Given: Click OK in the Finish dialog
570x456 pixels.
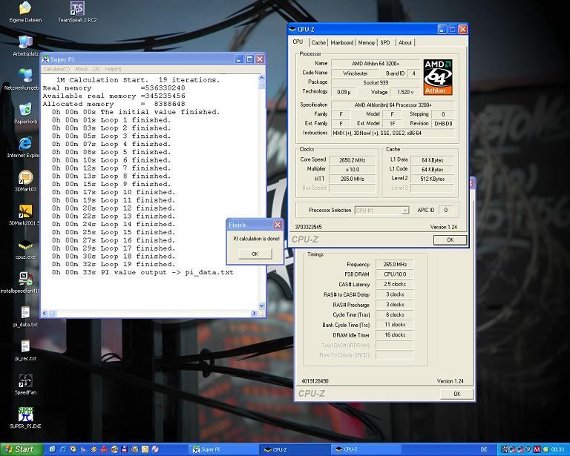Looking at the screenshot, I should [255, 254].
